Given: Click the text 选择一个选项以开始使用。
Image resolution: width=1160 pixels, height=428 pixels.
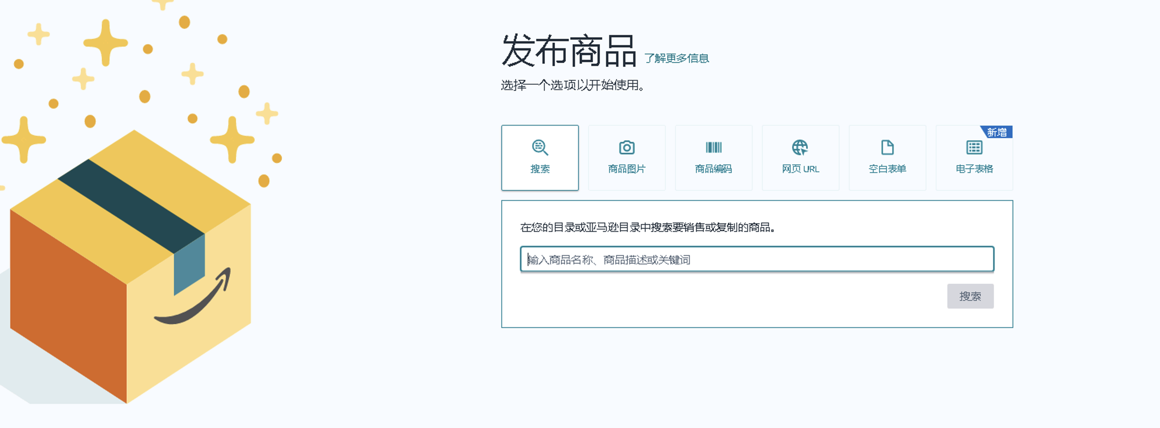Looking at the screenshot, I should 573,85.
